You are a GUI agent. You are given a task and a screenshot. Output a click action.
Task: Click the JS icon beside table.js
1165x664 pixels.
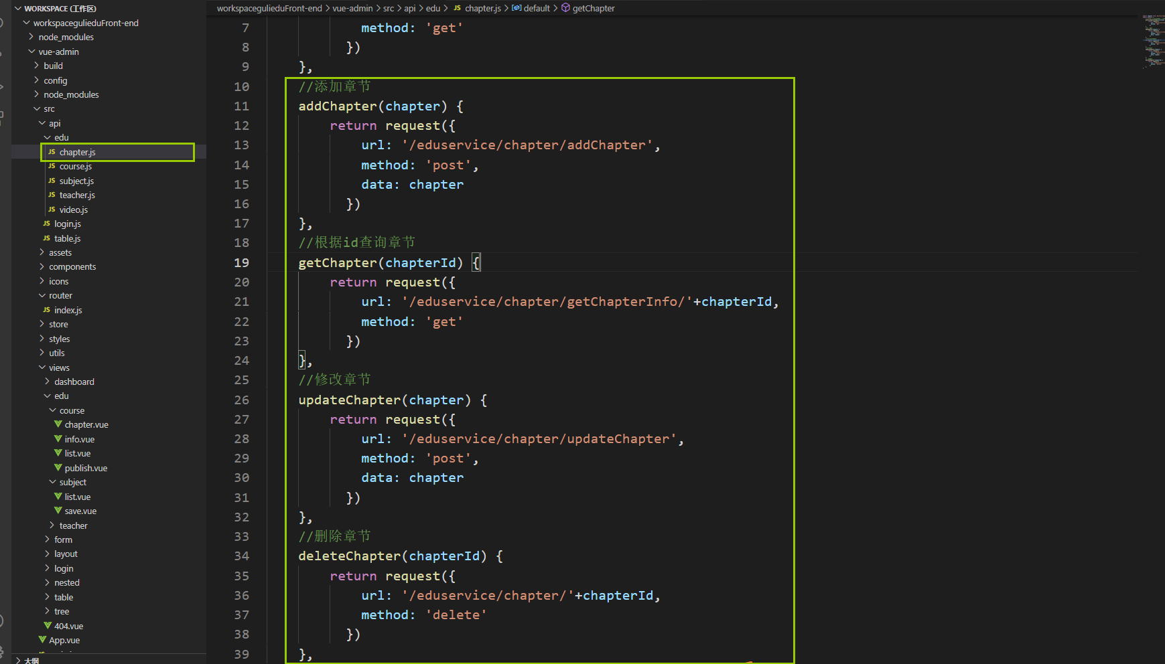[46, 238]
